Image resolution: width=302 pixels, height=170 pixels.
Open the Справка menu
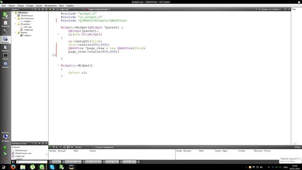click(x=70, y=6)
